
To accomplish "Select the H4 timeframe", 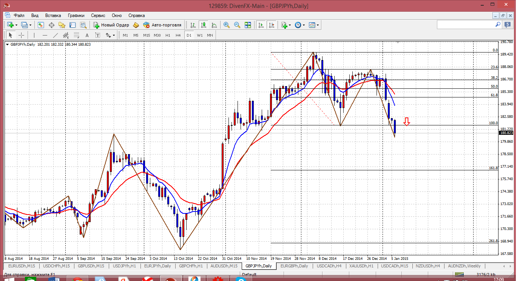I will 178,35.
